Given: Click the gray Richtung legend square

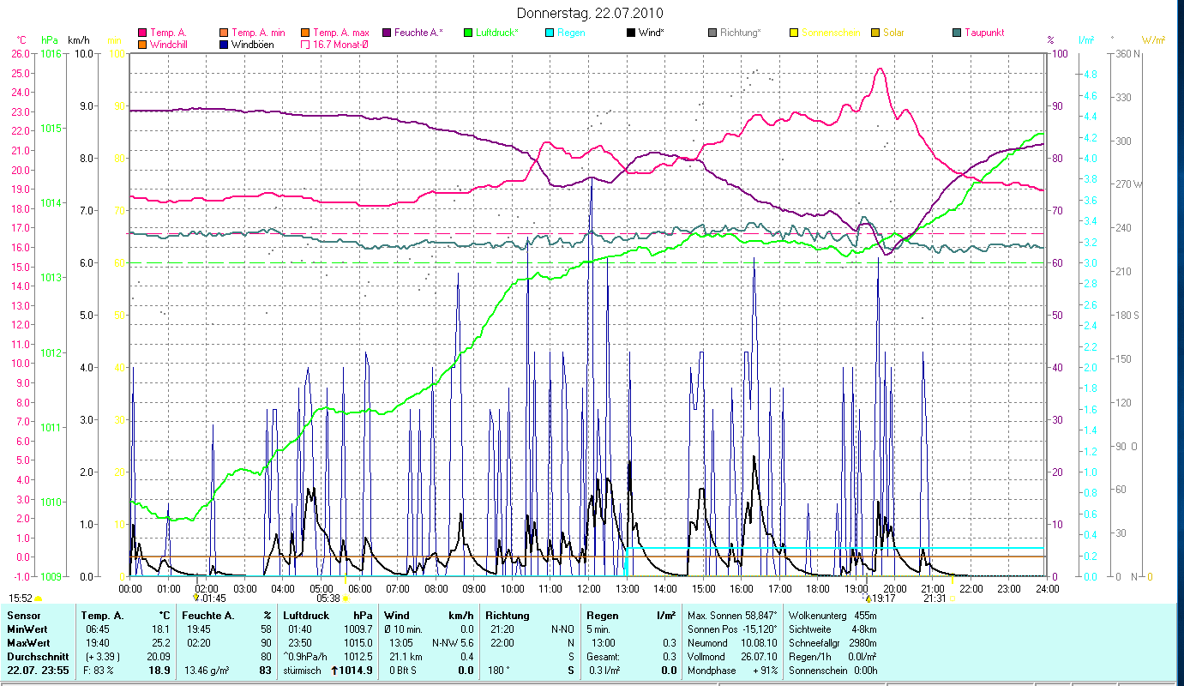Looking at the screenshot, I should click(x=712, y=33).
